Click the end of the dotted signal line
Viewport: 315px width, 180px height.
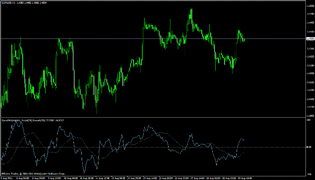click(x=244, y=152)
